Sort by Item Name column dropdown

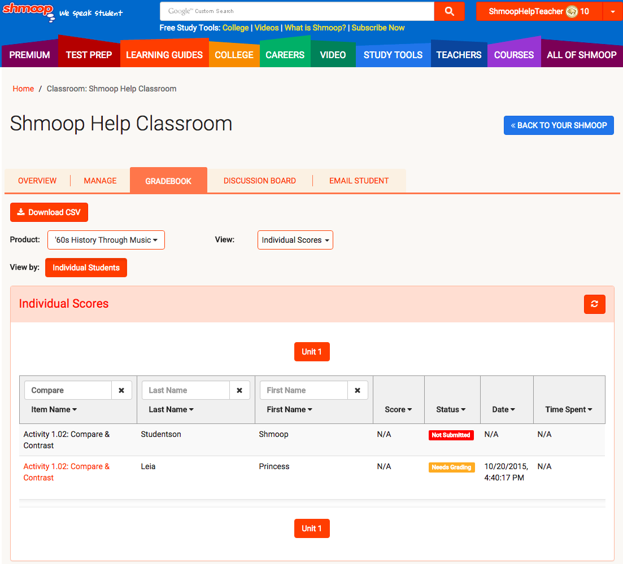pos(54,409)
